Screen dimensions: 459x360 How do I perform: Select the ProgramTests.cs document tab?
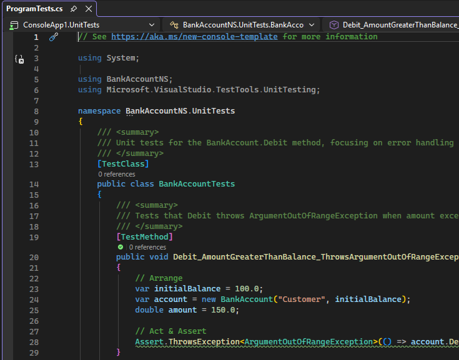[x=34, y=9]
